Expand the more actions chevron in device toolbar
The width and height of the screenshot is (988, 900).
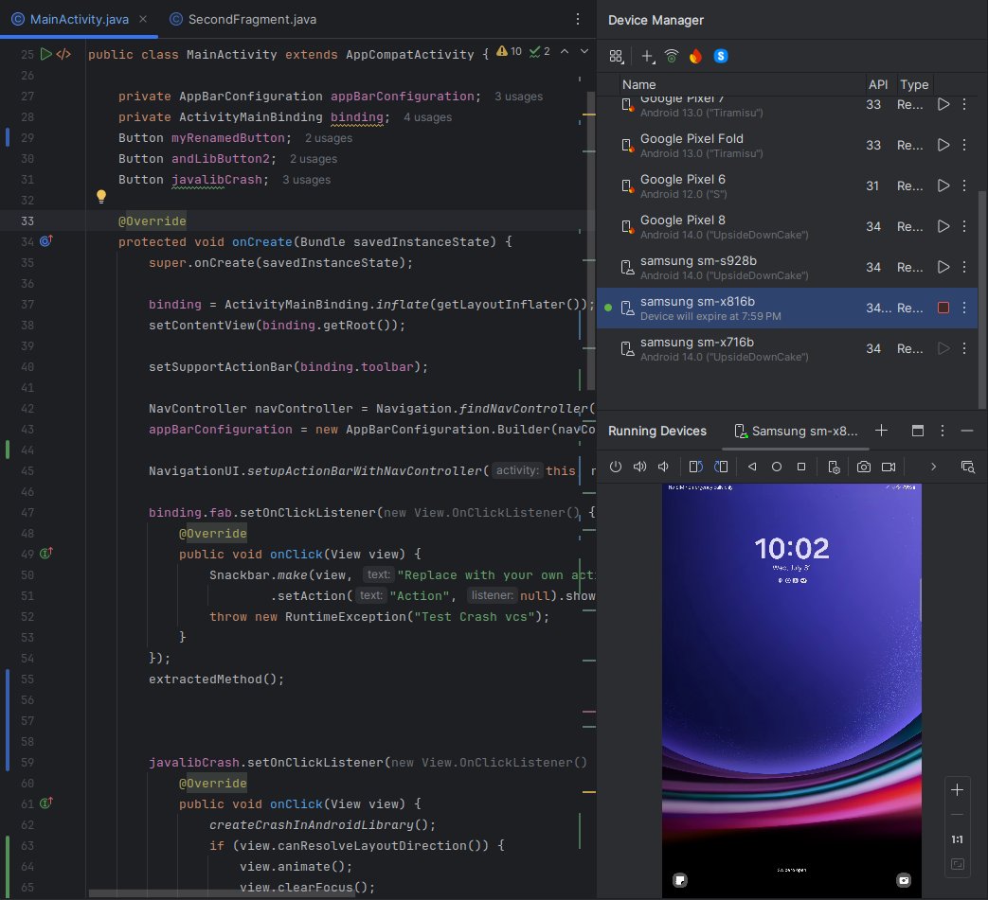[932, 466]
